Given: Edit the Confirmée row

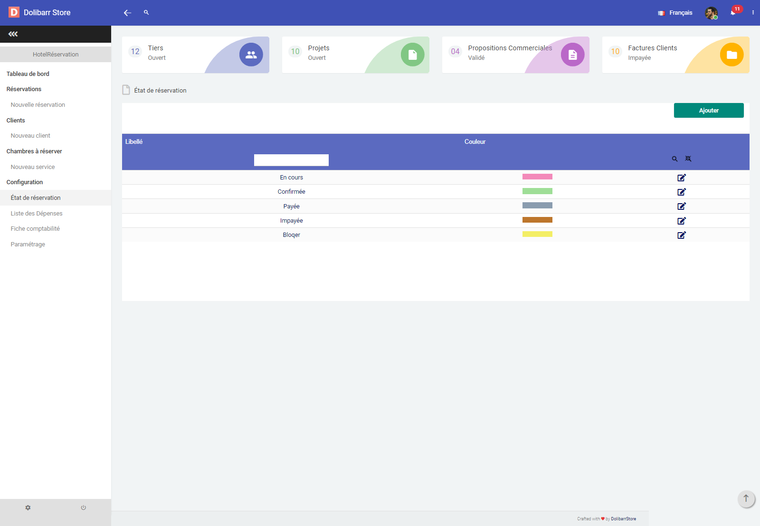Looking at the screenshot, I should tap(682, 192).
